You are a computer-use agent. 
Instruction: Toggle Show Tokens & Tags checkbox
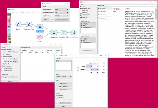(81, 50)
